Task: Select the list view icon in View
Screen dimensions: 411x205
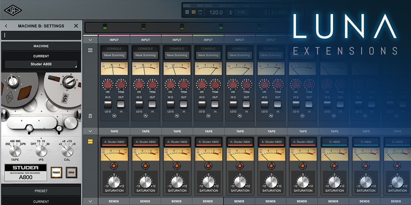Action: tap(187, 12)
